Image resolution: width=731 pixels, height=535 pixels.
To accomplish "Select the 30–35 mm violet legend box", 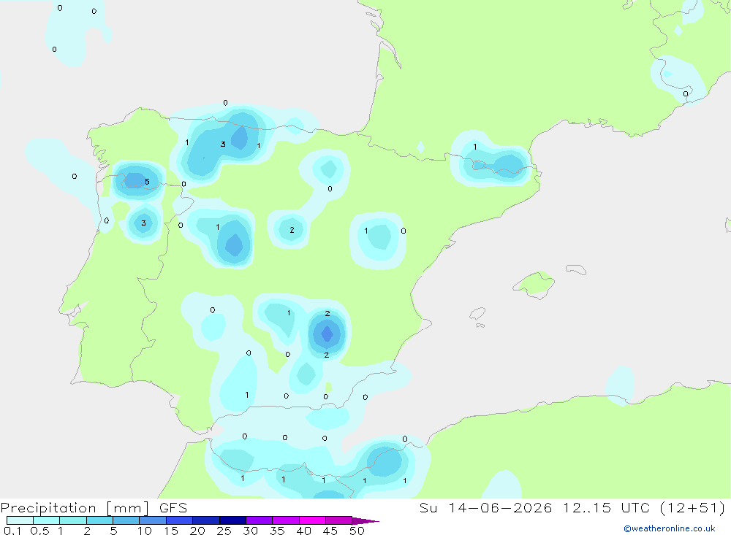I will (x=260, y=520).
